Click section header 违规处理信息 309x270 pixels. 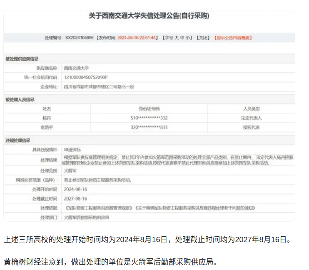(18, 140)
